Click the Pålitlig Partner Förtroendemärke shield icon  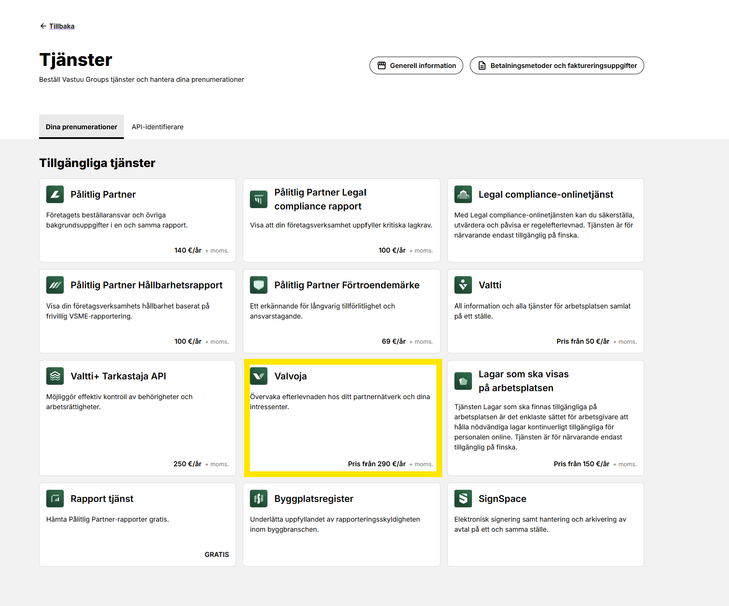point(259,285)
